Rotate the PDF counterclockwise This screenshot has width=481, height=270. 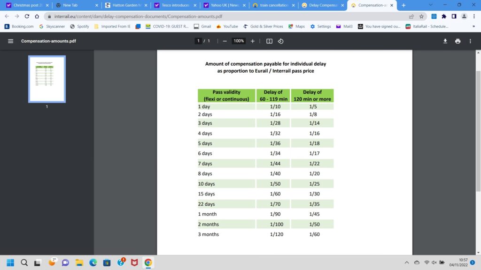[x=281, y=41]
